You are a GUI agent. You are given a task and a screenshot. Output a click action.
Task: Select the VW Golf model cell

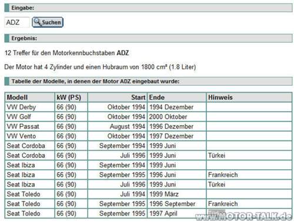[x=30, y=117]
